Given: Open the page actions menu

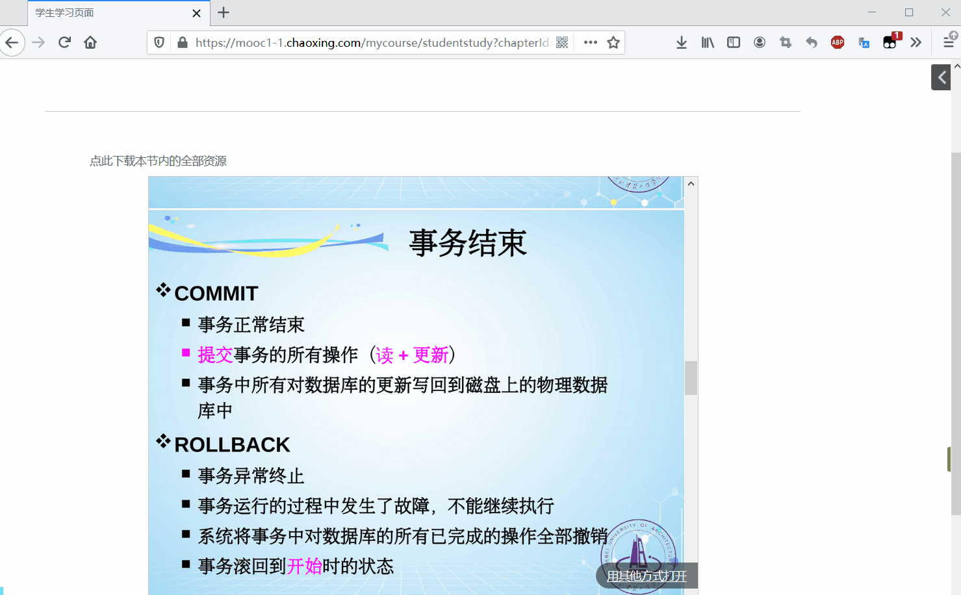Looking at the screenshot, I should coord(590,43).
